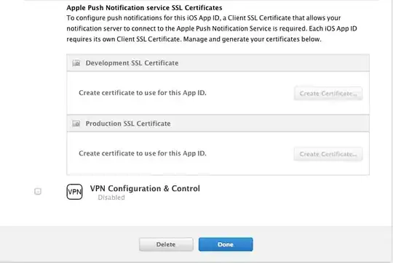Click the Disabled status under VPN Configuration
This screenshot has width=393, height=263.
pos(111,198)
